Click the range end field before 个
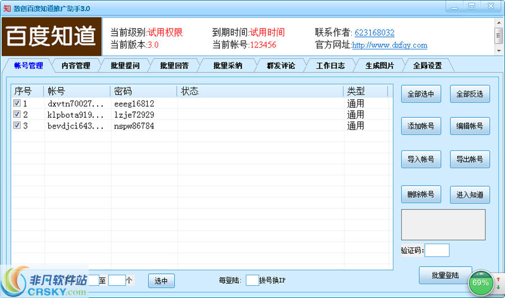The image size is (505, 298). [117, 280]
